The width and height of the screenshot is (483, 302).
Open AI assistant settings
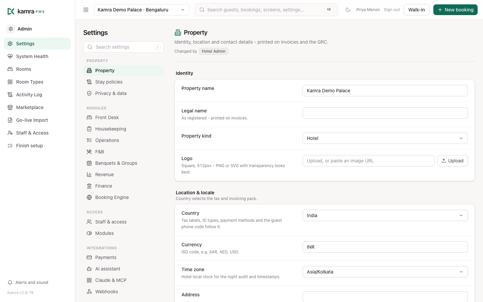point(123,269)
